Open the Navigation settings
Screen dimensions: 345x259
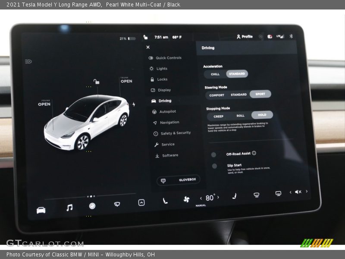[166, 123]
